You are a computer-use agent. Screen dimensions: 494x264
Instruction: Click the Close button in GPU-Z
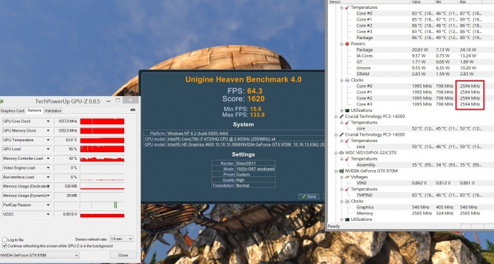(x=123, y=255)
